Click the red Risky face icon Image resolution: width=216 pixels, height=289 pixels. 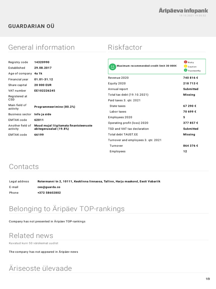(x=186, y=62)
